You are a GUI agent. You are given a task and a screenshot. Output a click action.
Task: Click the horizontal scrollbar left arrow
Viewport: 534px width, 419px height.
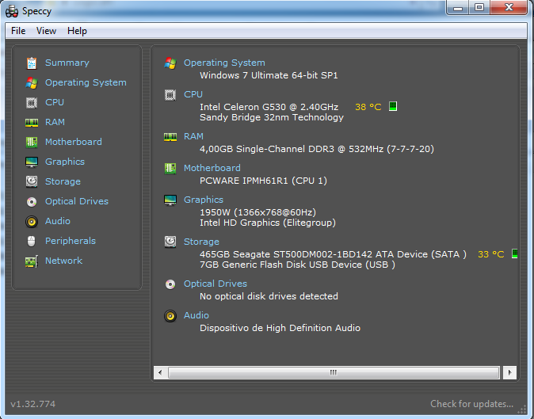pos(160,373)
